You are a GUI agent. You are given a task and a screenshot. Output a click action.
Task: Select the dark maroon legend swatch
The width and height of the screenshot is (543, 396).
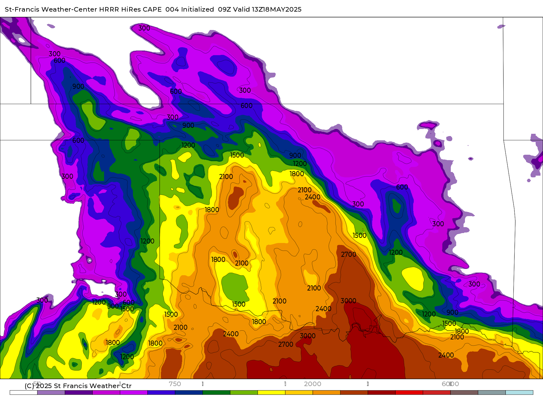[382, 393]
